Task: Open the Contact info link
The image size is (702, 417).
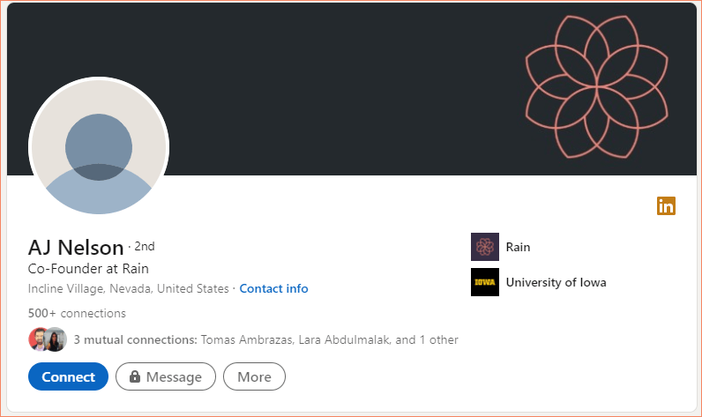Action: click(x=273, y=288)
